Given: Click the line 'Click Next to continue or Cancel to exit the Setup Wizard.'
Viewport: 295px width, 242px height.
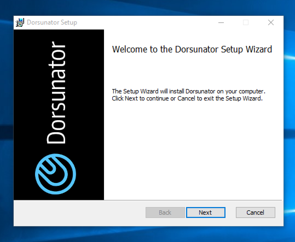Looking at the screenshot, I should 187,98.
